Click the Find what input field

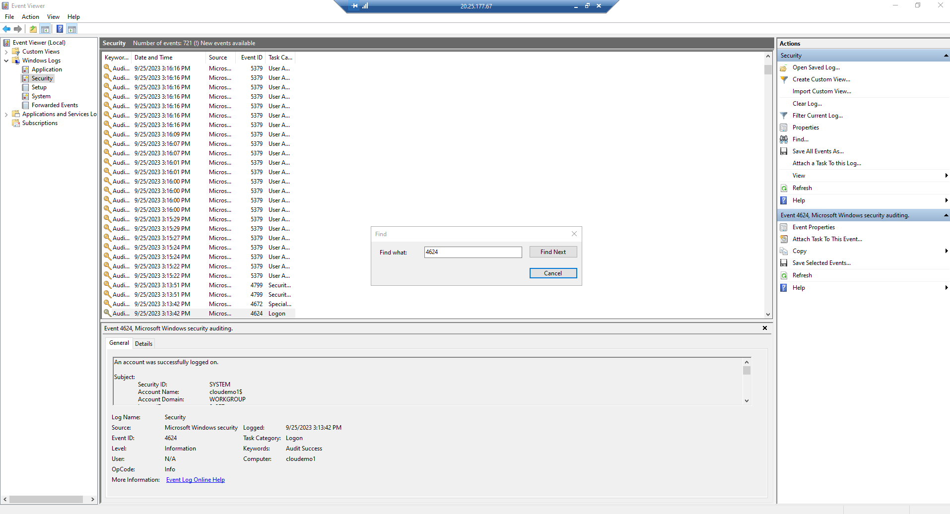click(x=473, y=252)
